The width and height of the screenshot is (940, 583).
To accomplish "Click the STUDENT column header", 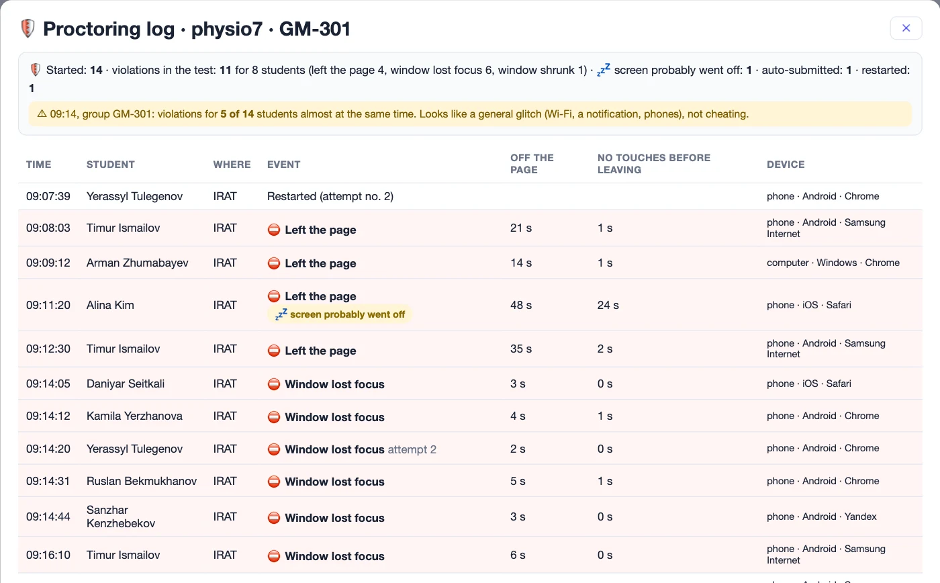I will click(x=111, y=164).
